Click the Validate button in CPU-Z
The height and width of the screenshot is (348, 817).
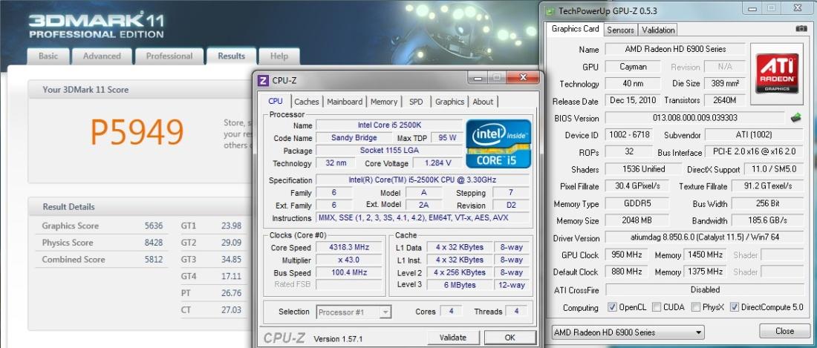pyautogui.click(x=453, y=338)
